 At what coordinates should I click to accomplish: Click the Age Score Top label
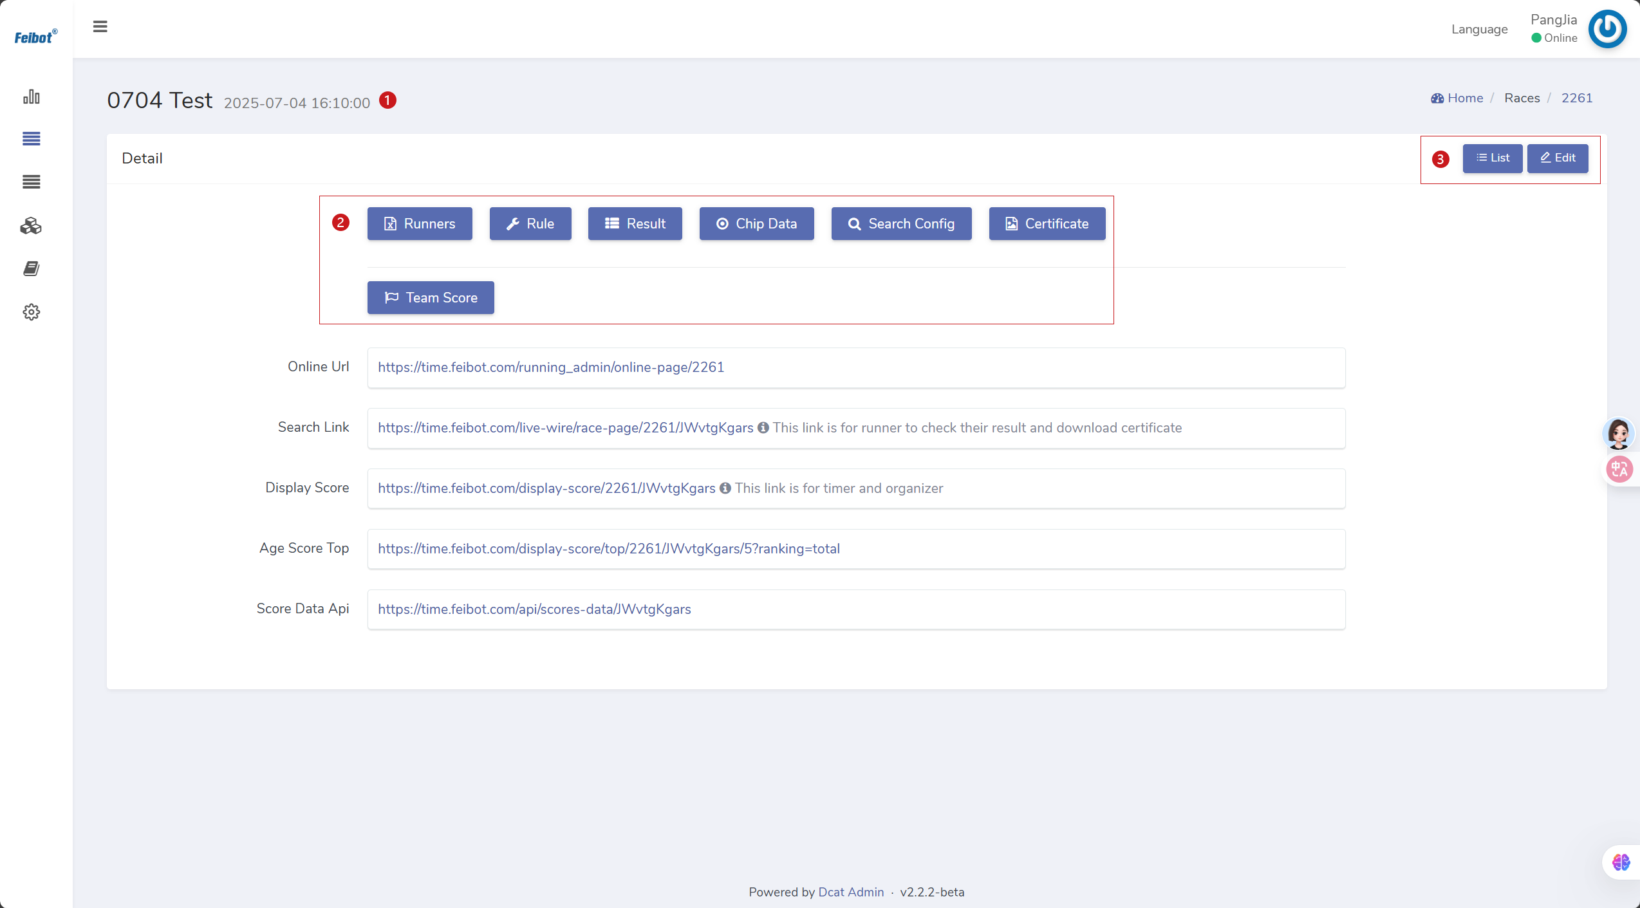coord(304,548)
